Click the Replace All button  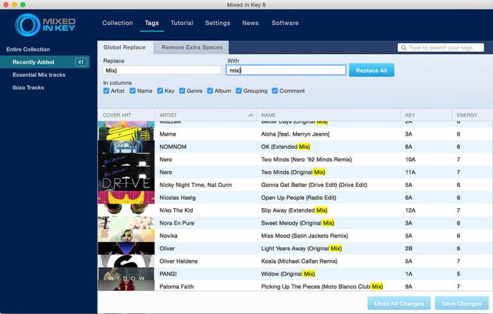pos(371,71)
